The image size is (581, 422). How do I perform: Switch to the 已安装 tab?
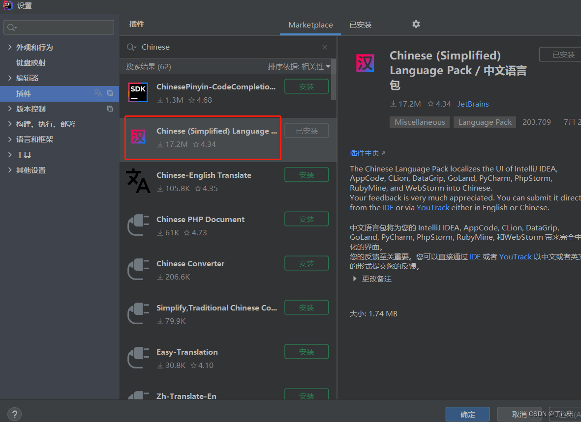(x=360, y=25)
